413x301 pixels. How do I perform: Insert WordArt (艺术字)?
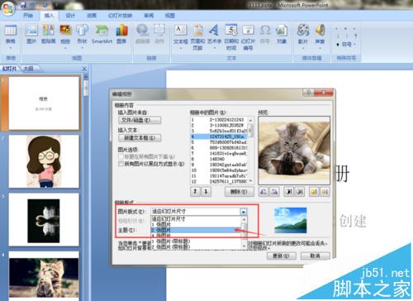pyautogui.click(x=214, y=36)
